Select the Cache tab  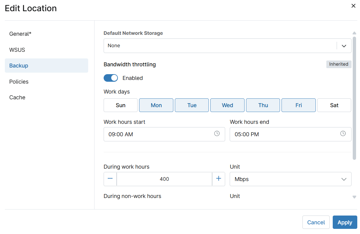pyautogui.click(x=17, y=97)
